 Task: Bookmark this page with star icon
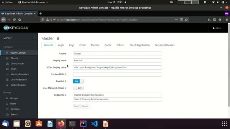186,20
